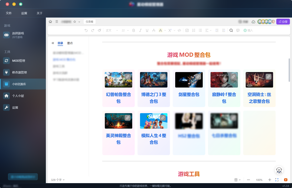Go to 个人小屋 in the sidebar

(x=23, y=96)
